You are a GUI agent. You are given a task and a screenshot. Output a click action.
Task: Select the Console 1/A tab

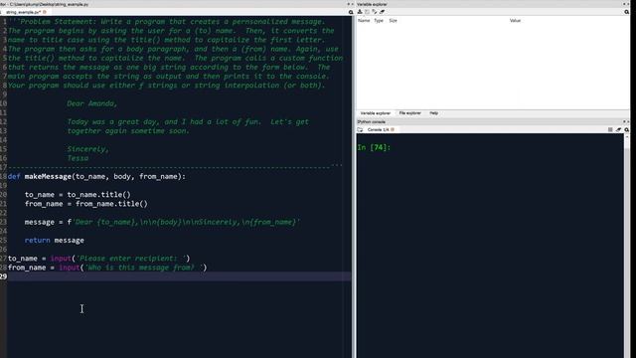[378, 129]
